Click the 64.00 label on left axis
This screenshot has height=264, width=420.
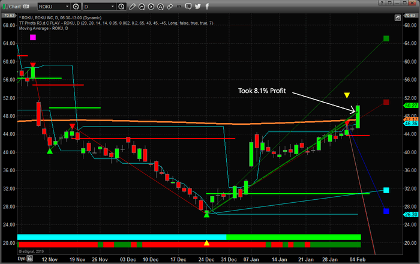coord(9,43)
